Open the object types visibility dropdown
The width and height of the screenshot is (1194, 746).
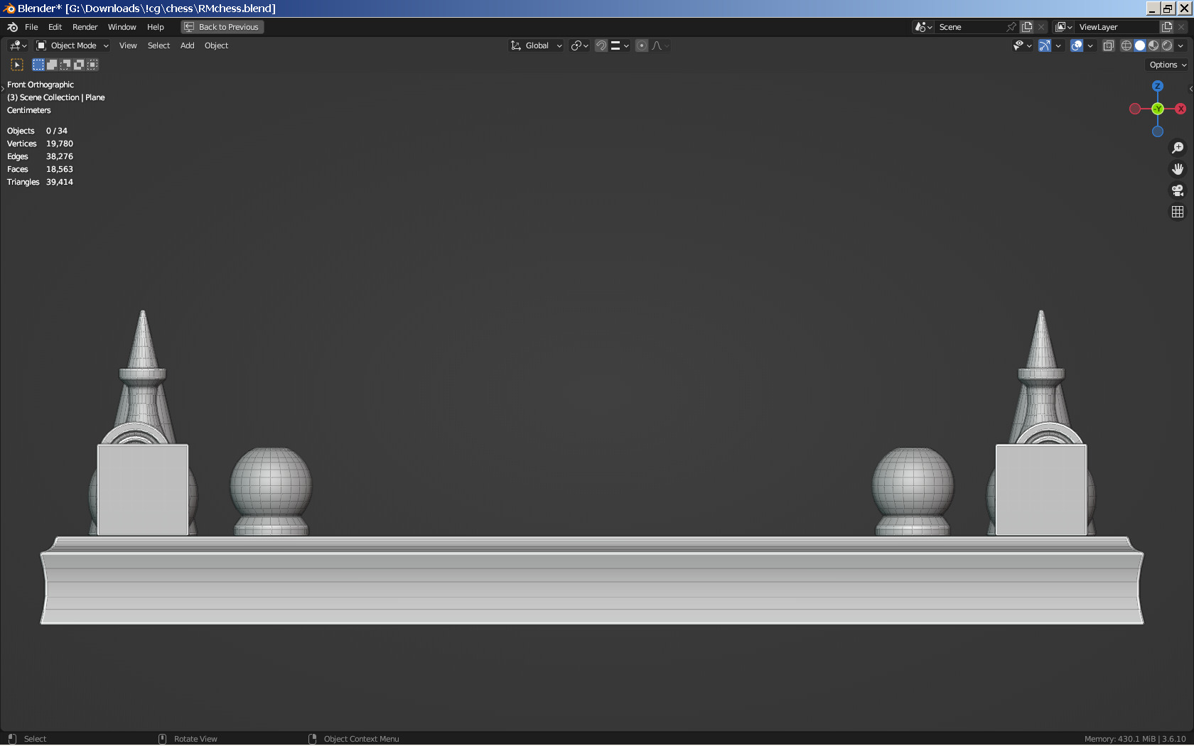point(1022,45)
